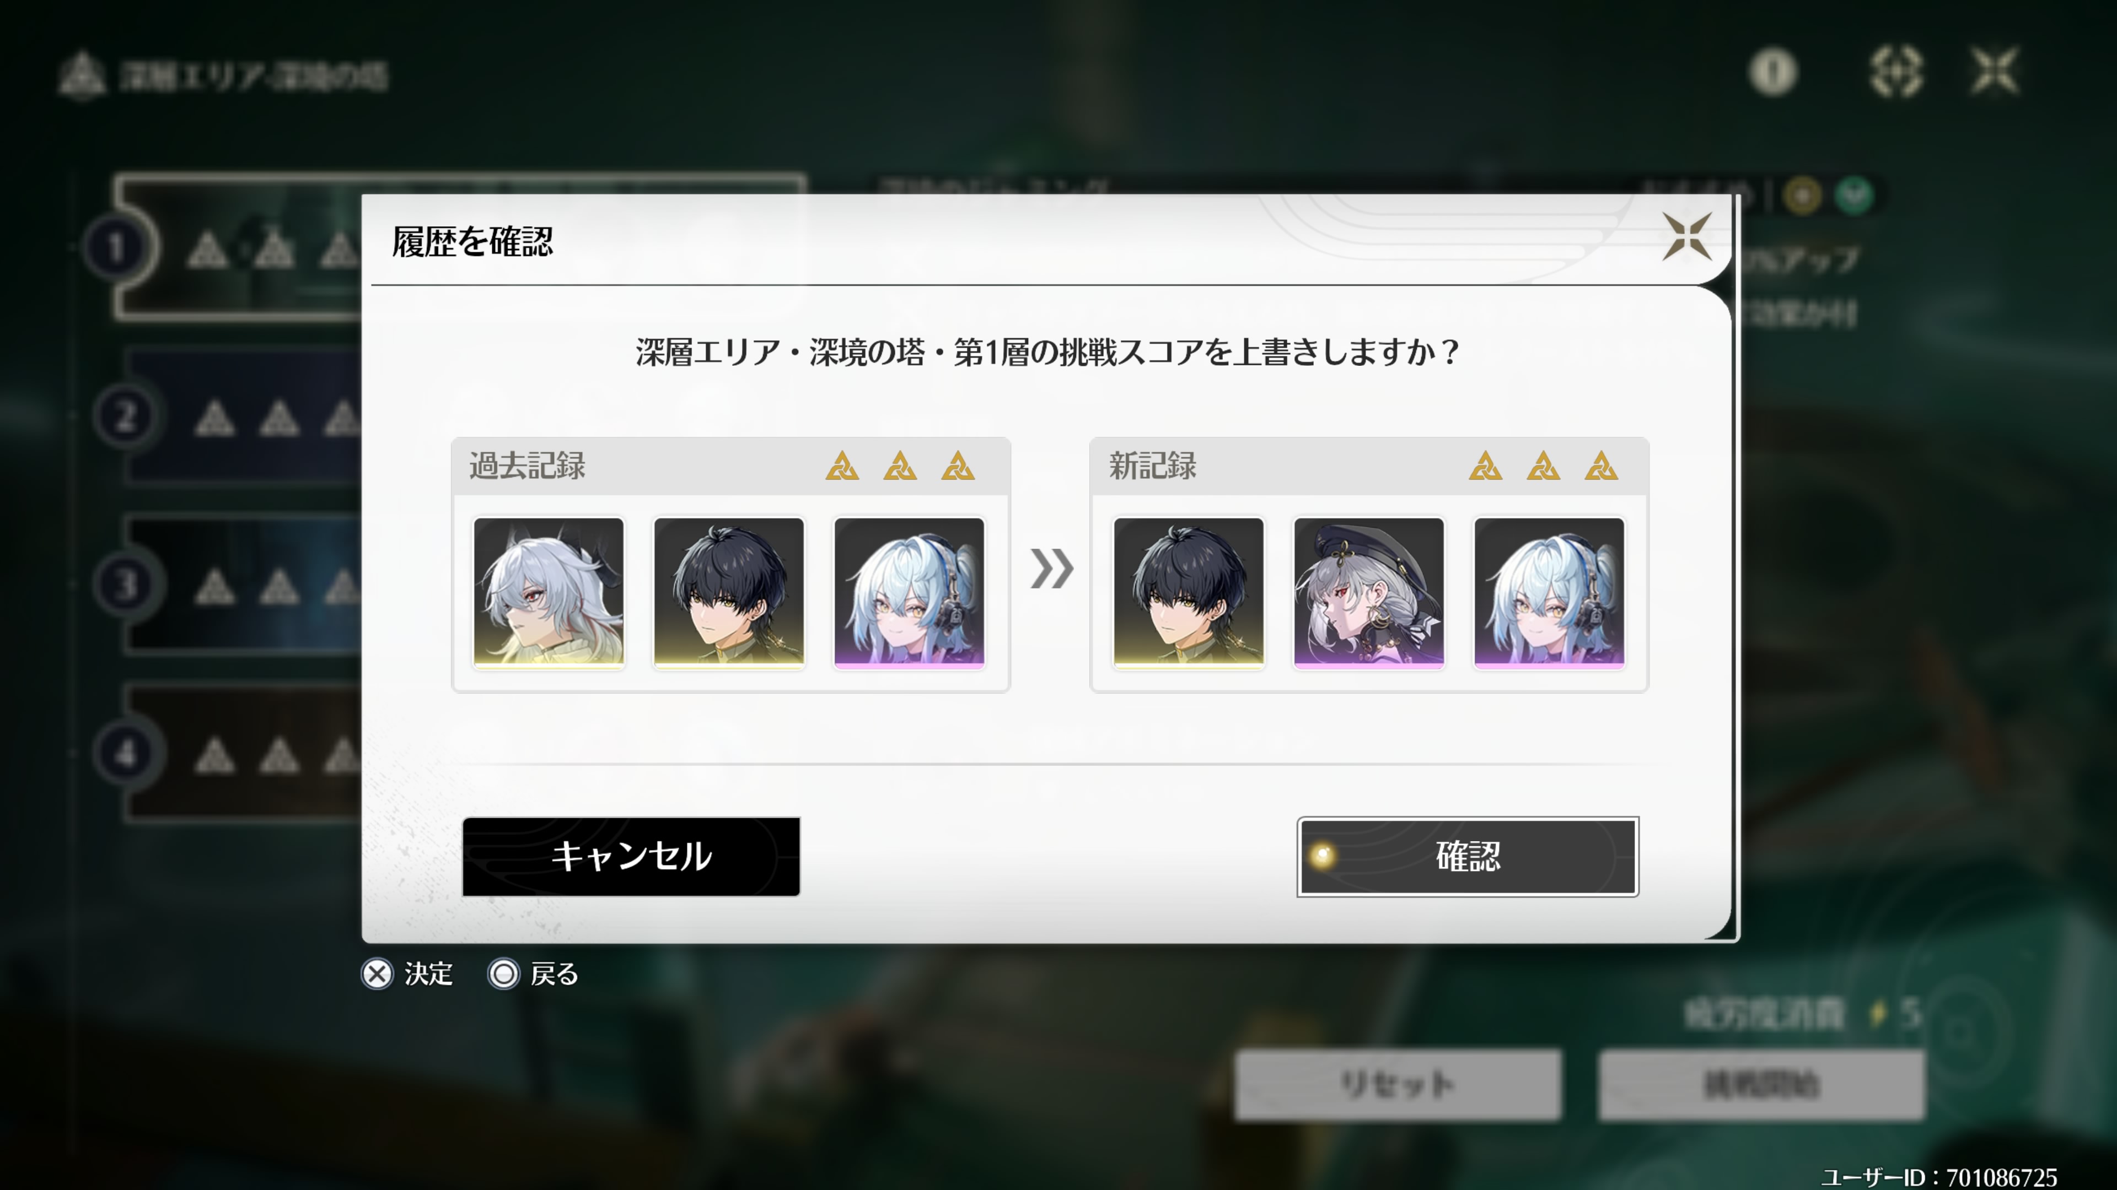Screen dimensions: 2117x1190
Task: Select white-haired character portrait in 過去記録
Action: [x=548, y=592]
